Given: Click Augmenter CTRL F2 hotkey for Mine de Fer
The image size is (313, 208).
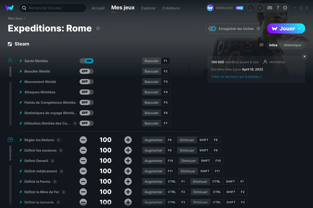Looking at the screenshot, I should pos(165,192).
